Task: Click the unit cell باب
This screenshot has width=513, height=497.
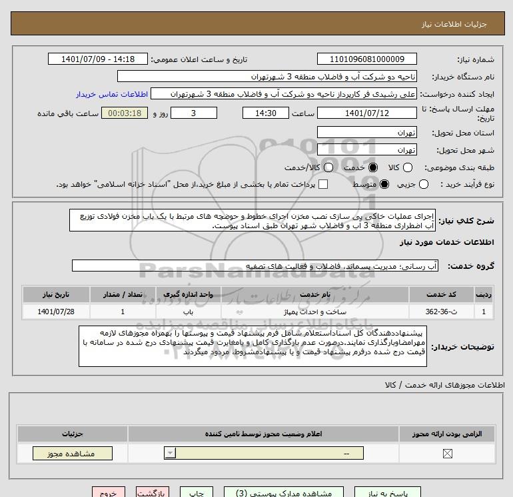Action: [188, 312]
